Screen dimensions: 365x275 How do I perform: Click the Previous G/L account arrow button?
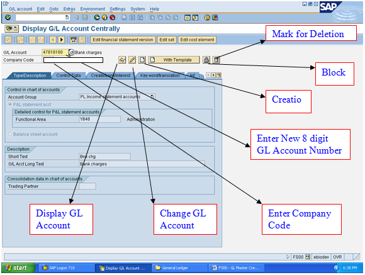point(53,40)
